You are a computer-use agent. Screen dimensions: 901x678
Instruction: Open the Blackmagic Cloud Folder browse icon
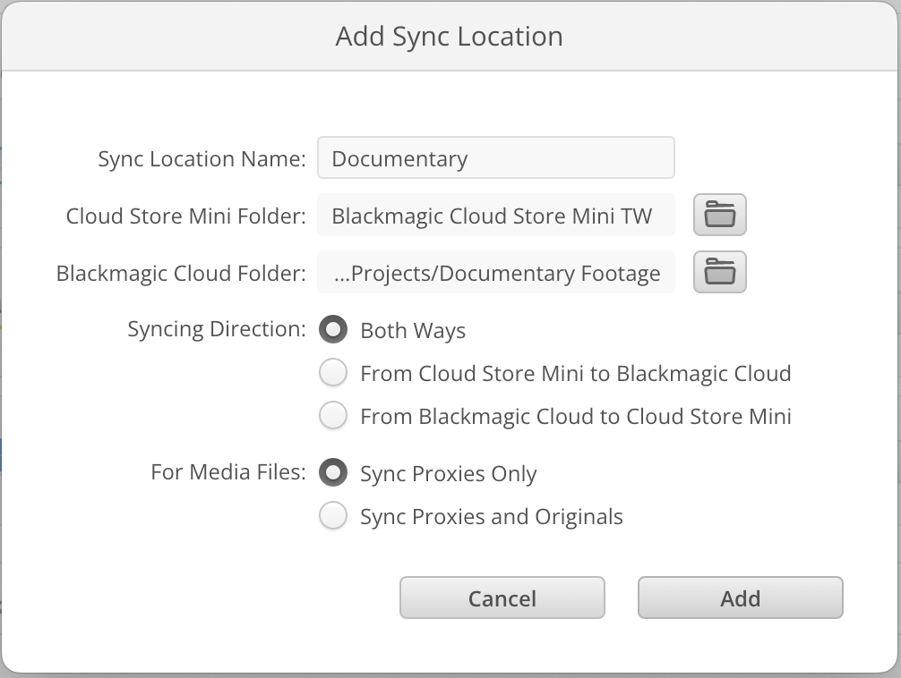pos(719,272)
